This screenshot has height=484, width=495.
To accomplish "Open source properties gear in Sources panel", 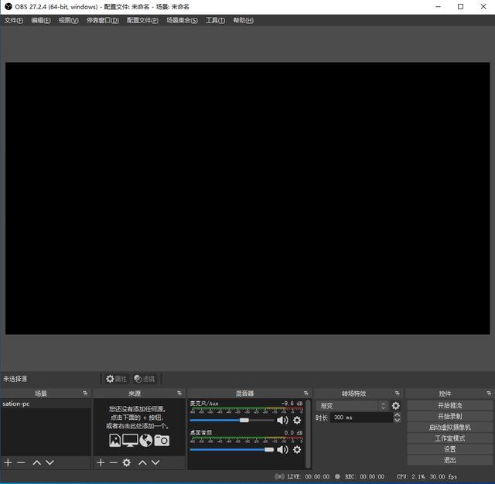I will (127, 462).
